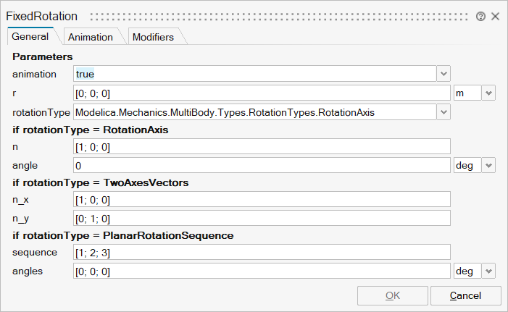The image size is (508, 312).
Task: Click the animation input field
Action: [x=255, y=74]
